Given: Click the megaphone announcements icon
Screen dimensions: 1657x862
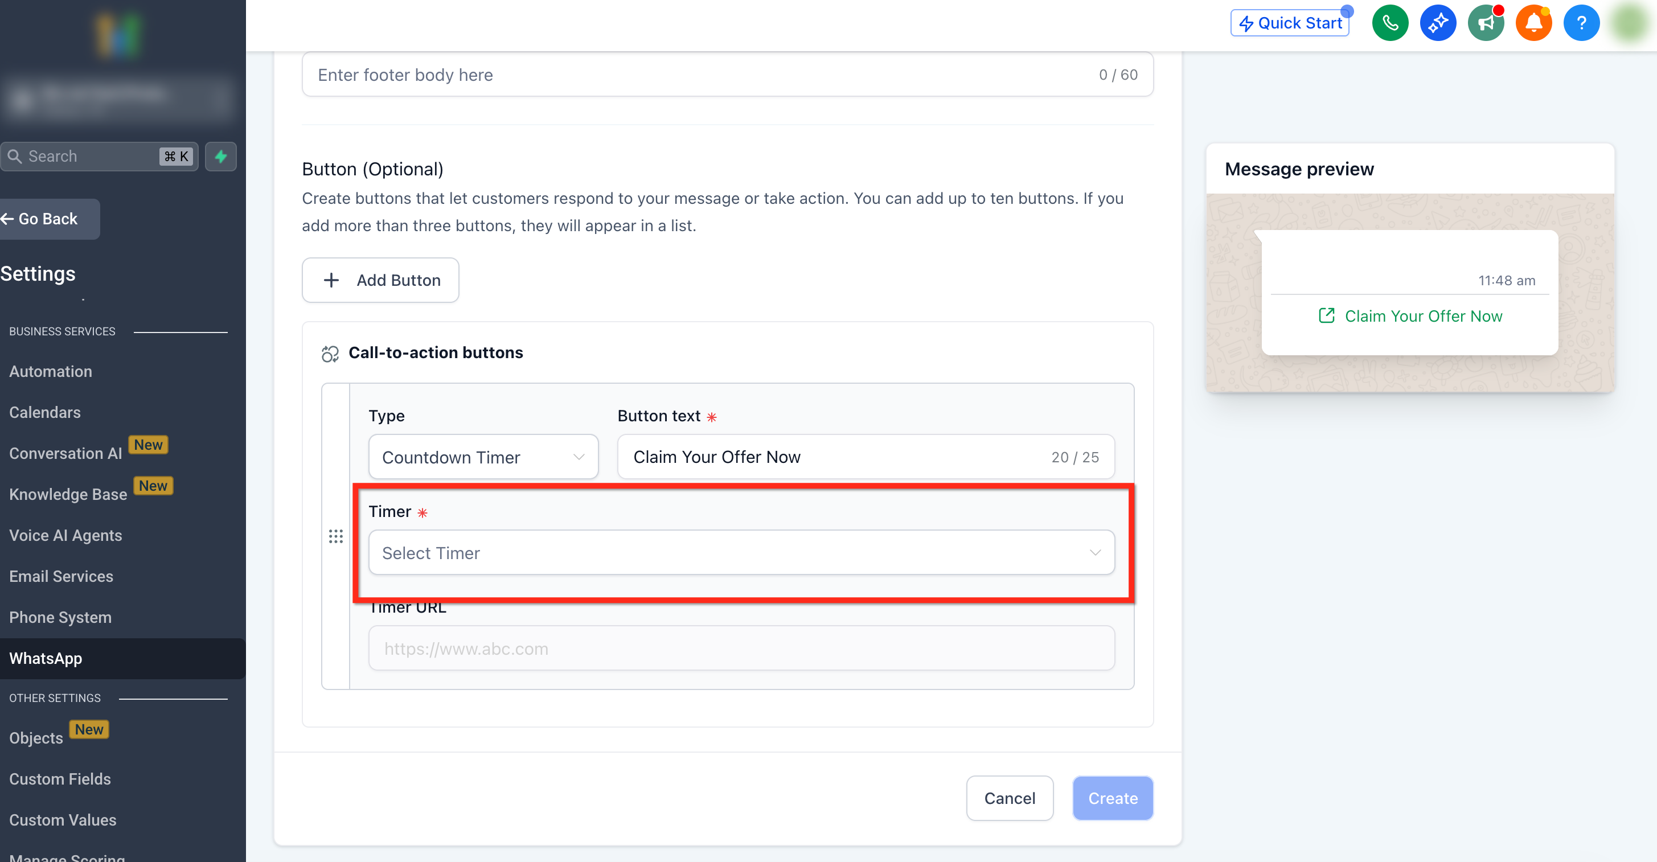Looking at the screenshot, I should (x=1485, y=23).
